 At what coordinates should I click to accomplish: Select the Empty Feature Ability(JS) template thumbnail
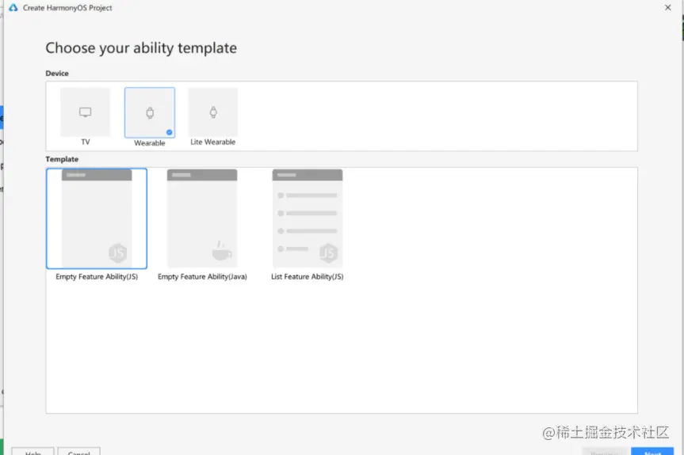[x=97, y=218]
